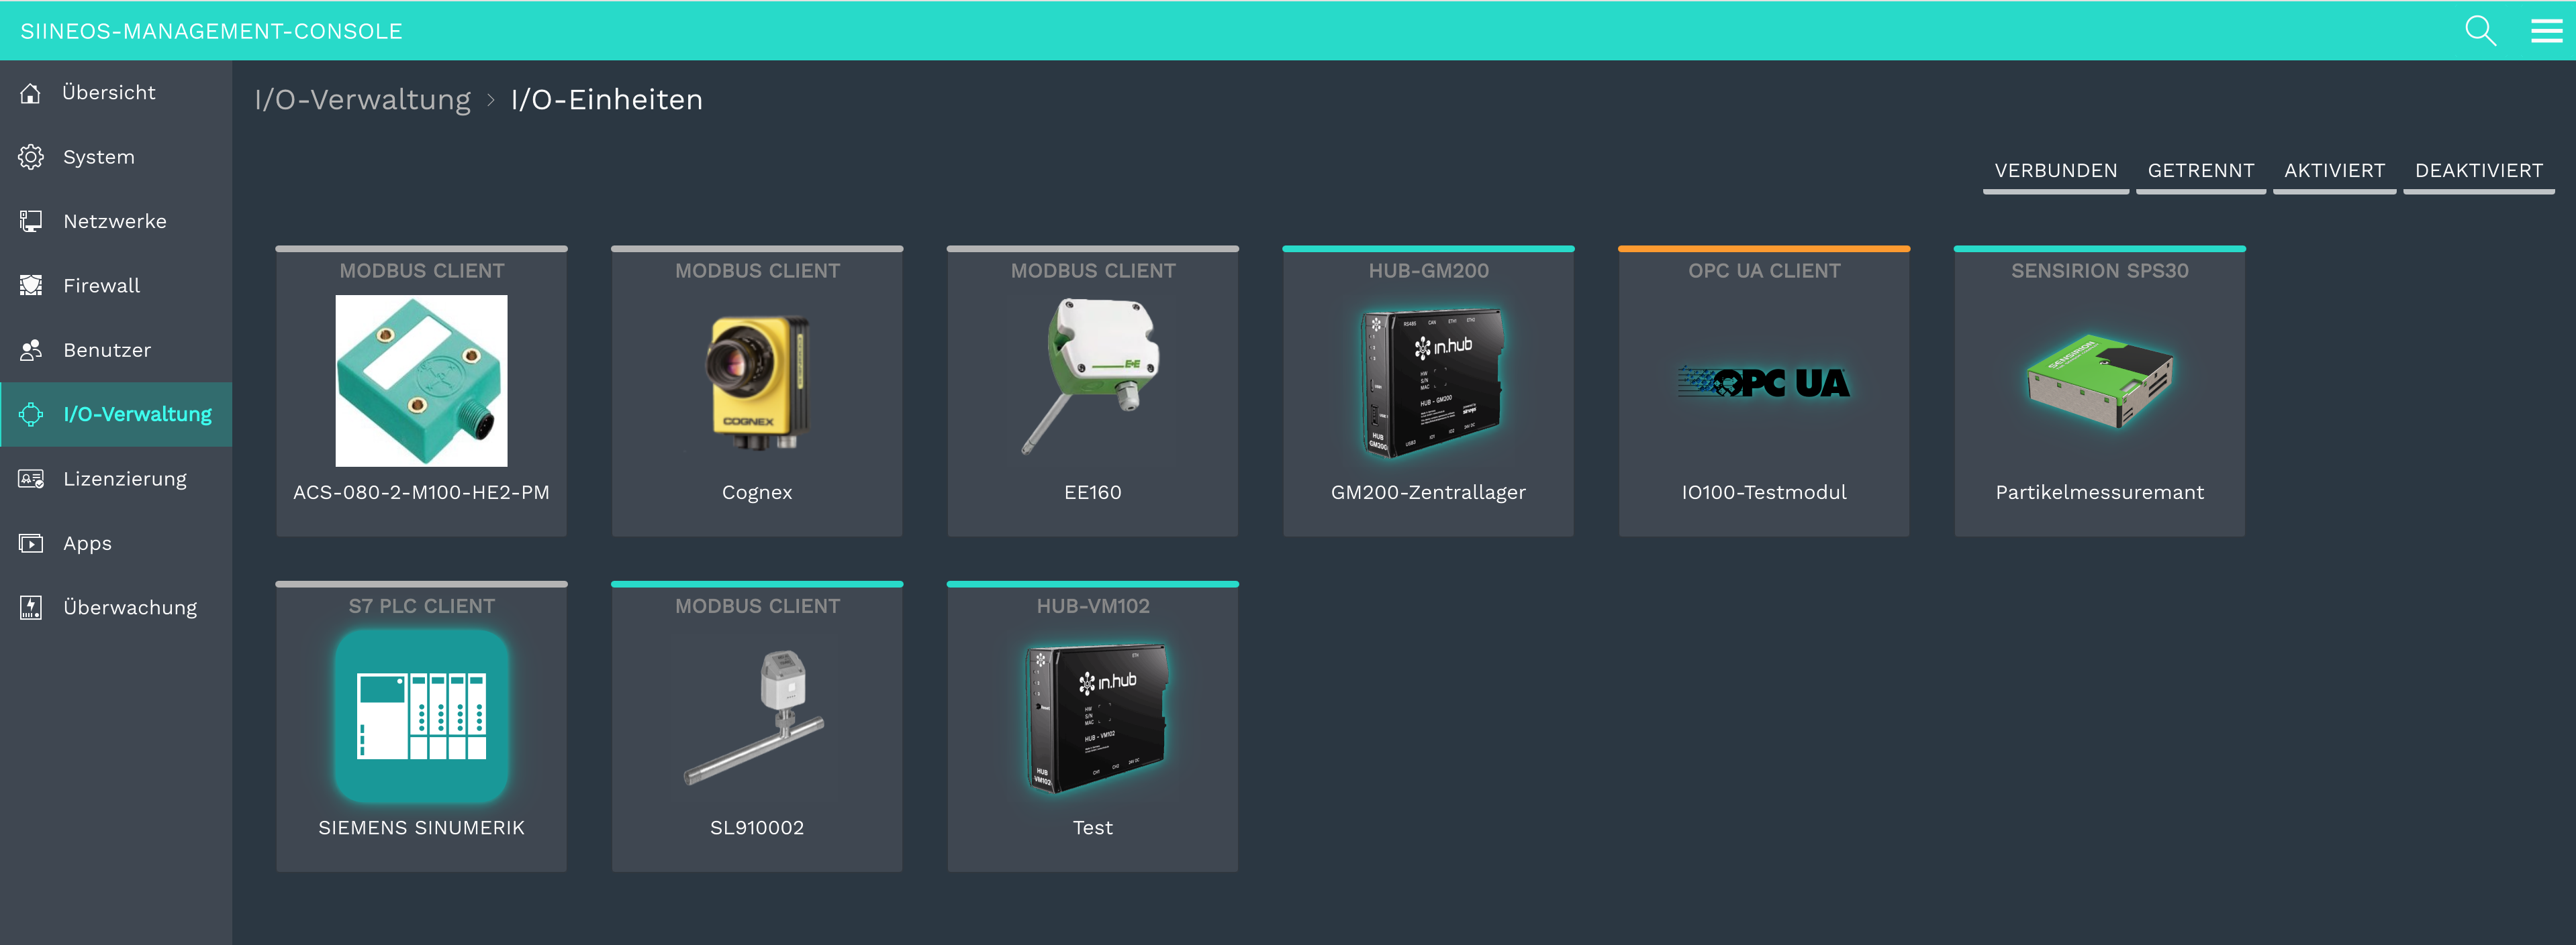This screenshot has width=2576, height=945.
Task: Click the SL910002 unit name
Action: pos(757,828)
